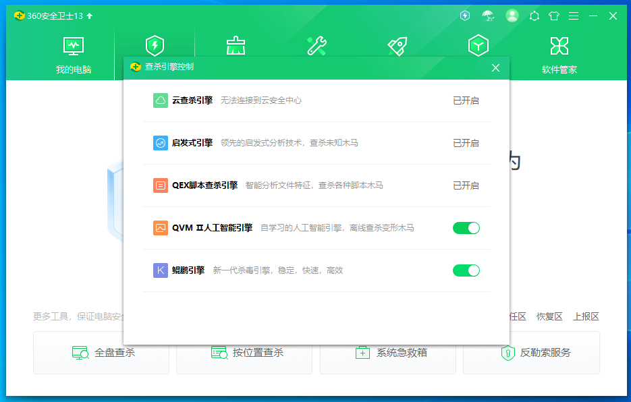Switch to the 软件管家 tab
Image resolution: width=631 pixels, height=402 pixels.
[x=559, y=55]
